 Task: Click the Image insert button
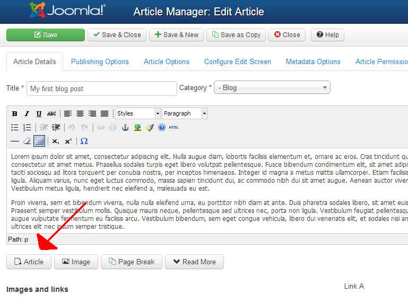76,262
